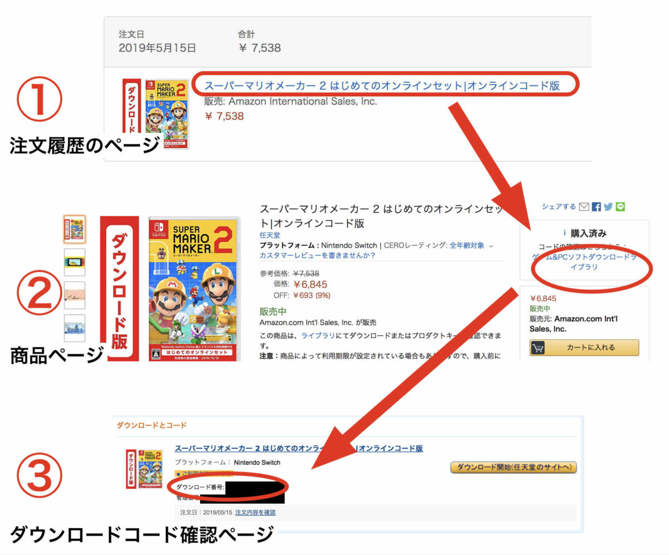This screenshot has width=669, height=555.
Task: Click ダウンロード開始(任天堂のサイトへ) button
Action: [513, 467]
